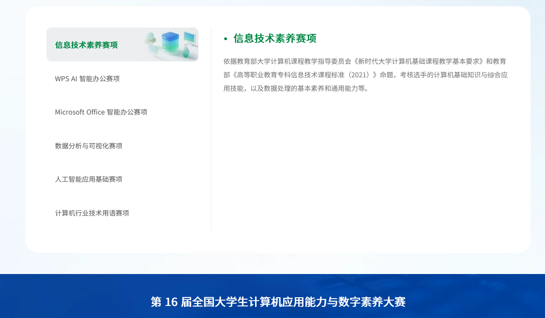Click the small tree illustration icon
The height and width of the screenshot is (318, 545).
point(151,39)
